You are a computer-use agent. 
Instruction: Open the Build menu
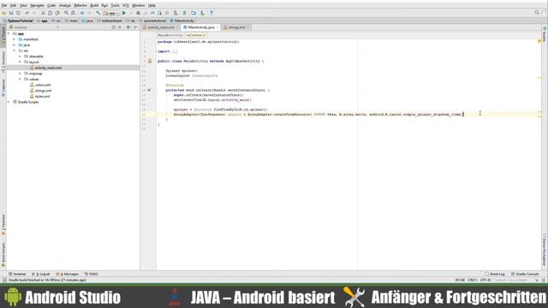[x=94, y=6]
